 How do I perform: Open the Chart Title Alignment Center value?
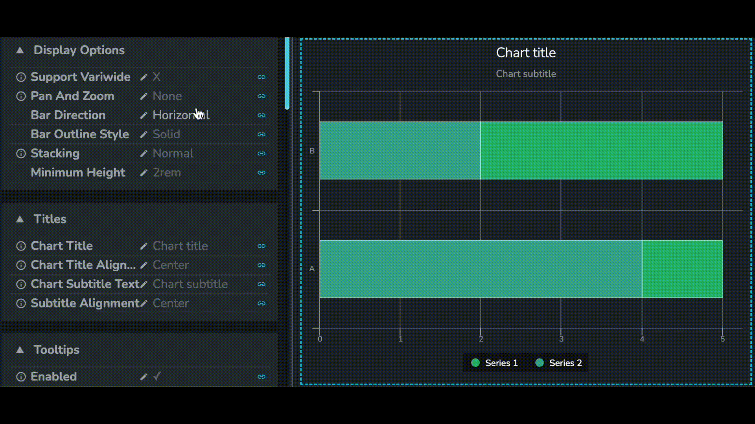pyautogui.click(x=171, y=265)
